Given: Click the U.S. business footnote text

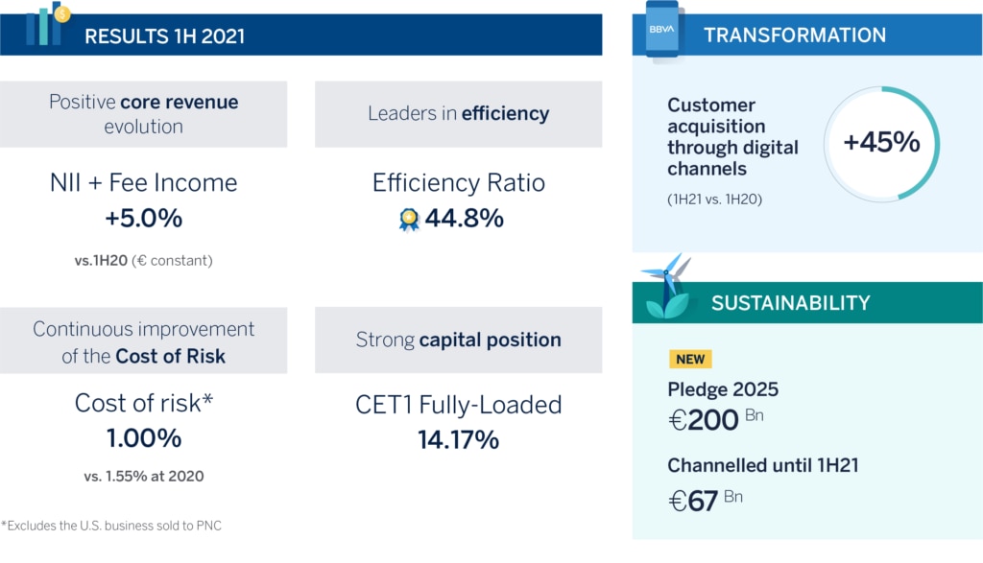Looking at the screenshot, I should click(x=111, y=526).
